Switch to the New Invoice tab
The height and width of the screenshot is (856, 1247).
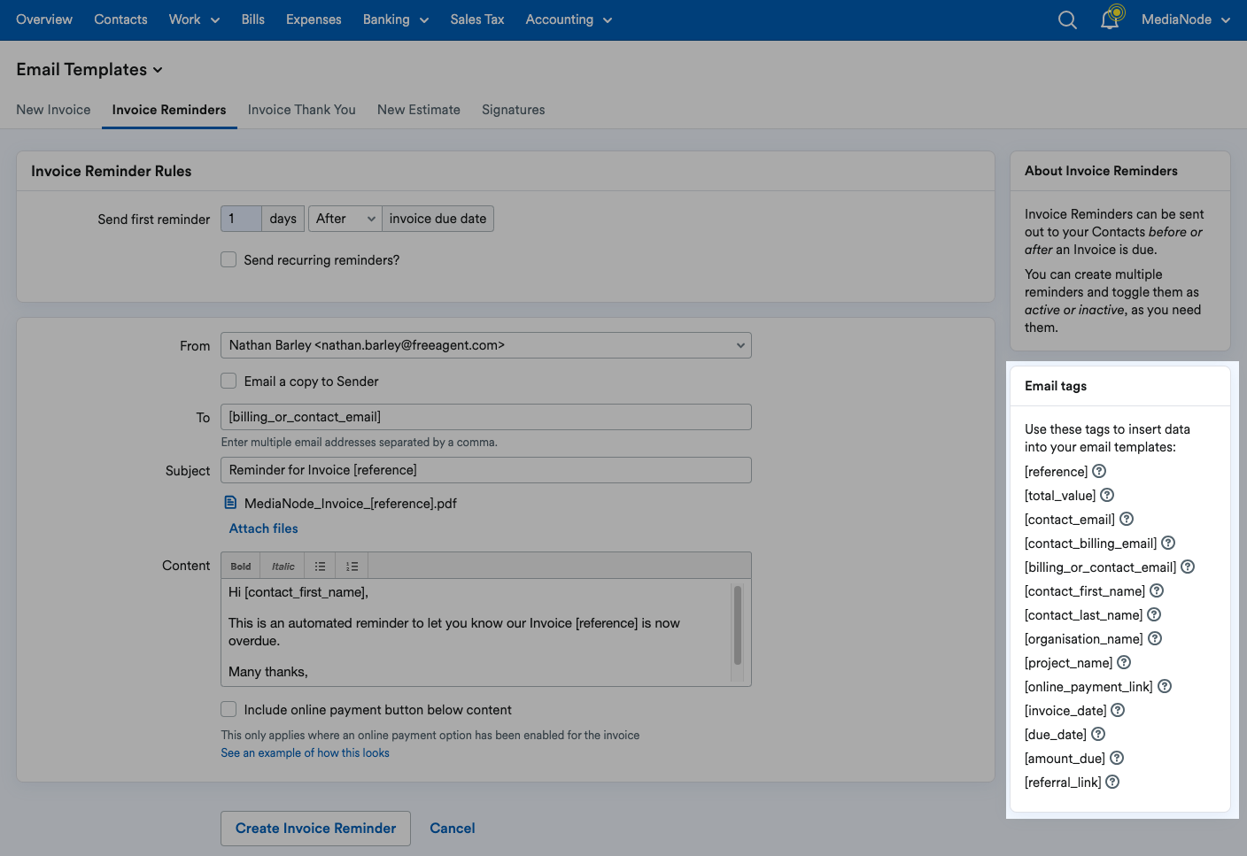click(53, 110)
